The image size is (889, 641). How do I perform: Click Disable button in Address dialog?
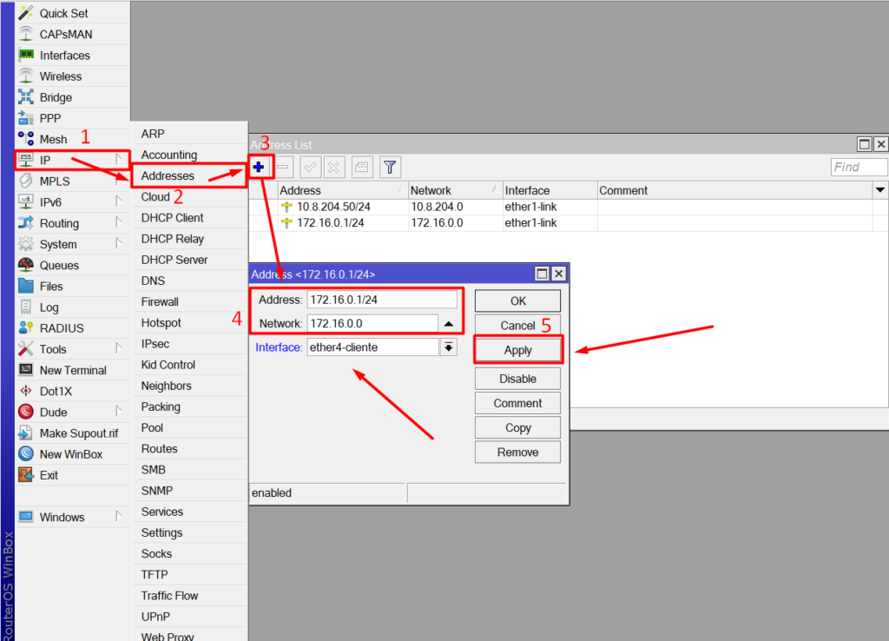click(517, 379)
